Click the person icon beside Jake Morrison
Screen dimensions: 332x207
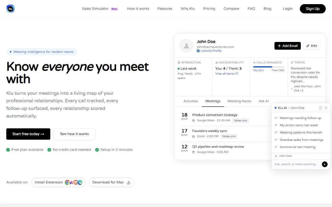[x=292, y=89]
